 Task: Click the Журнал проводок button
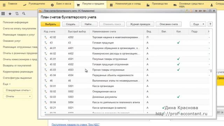140,24
